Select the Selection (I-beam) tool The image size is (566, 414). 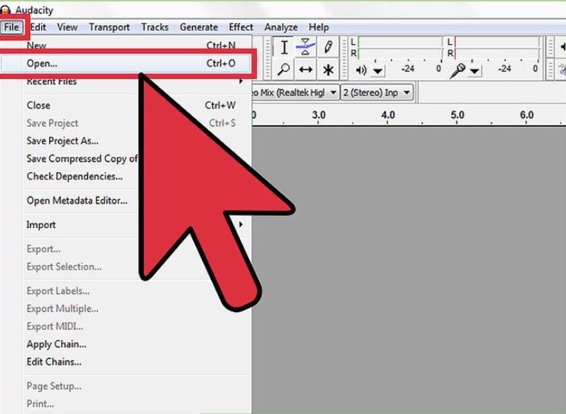pos(284,47)
